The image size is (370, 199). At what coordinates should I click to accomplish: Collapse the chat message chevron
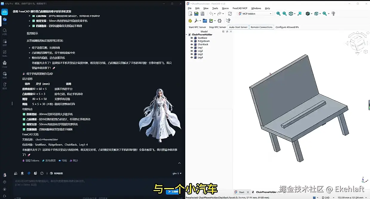click(179, 163)
